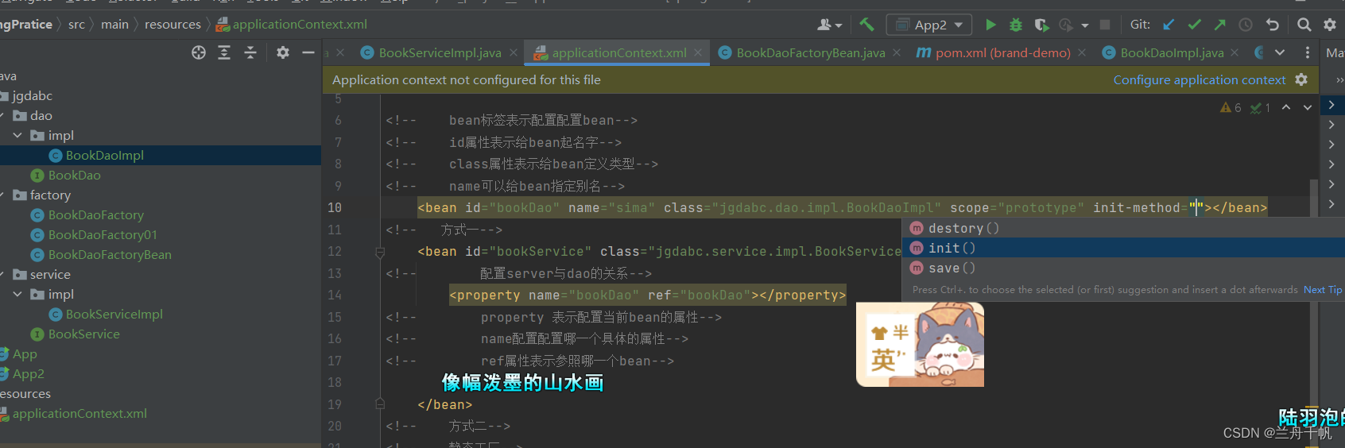Click Configure application context link
This screenshot has width=1345, height=448.
point(1199,79)
